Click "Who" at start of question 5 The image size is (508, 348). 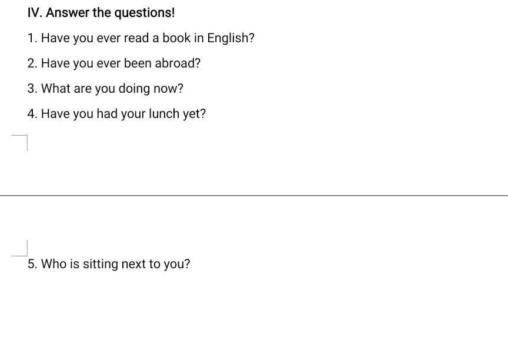54,264
